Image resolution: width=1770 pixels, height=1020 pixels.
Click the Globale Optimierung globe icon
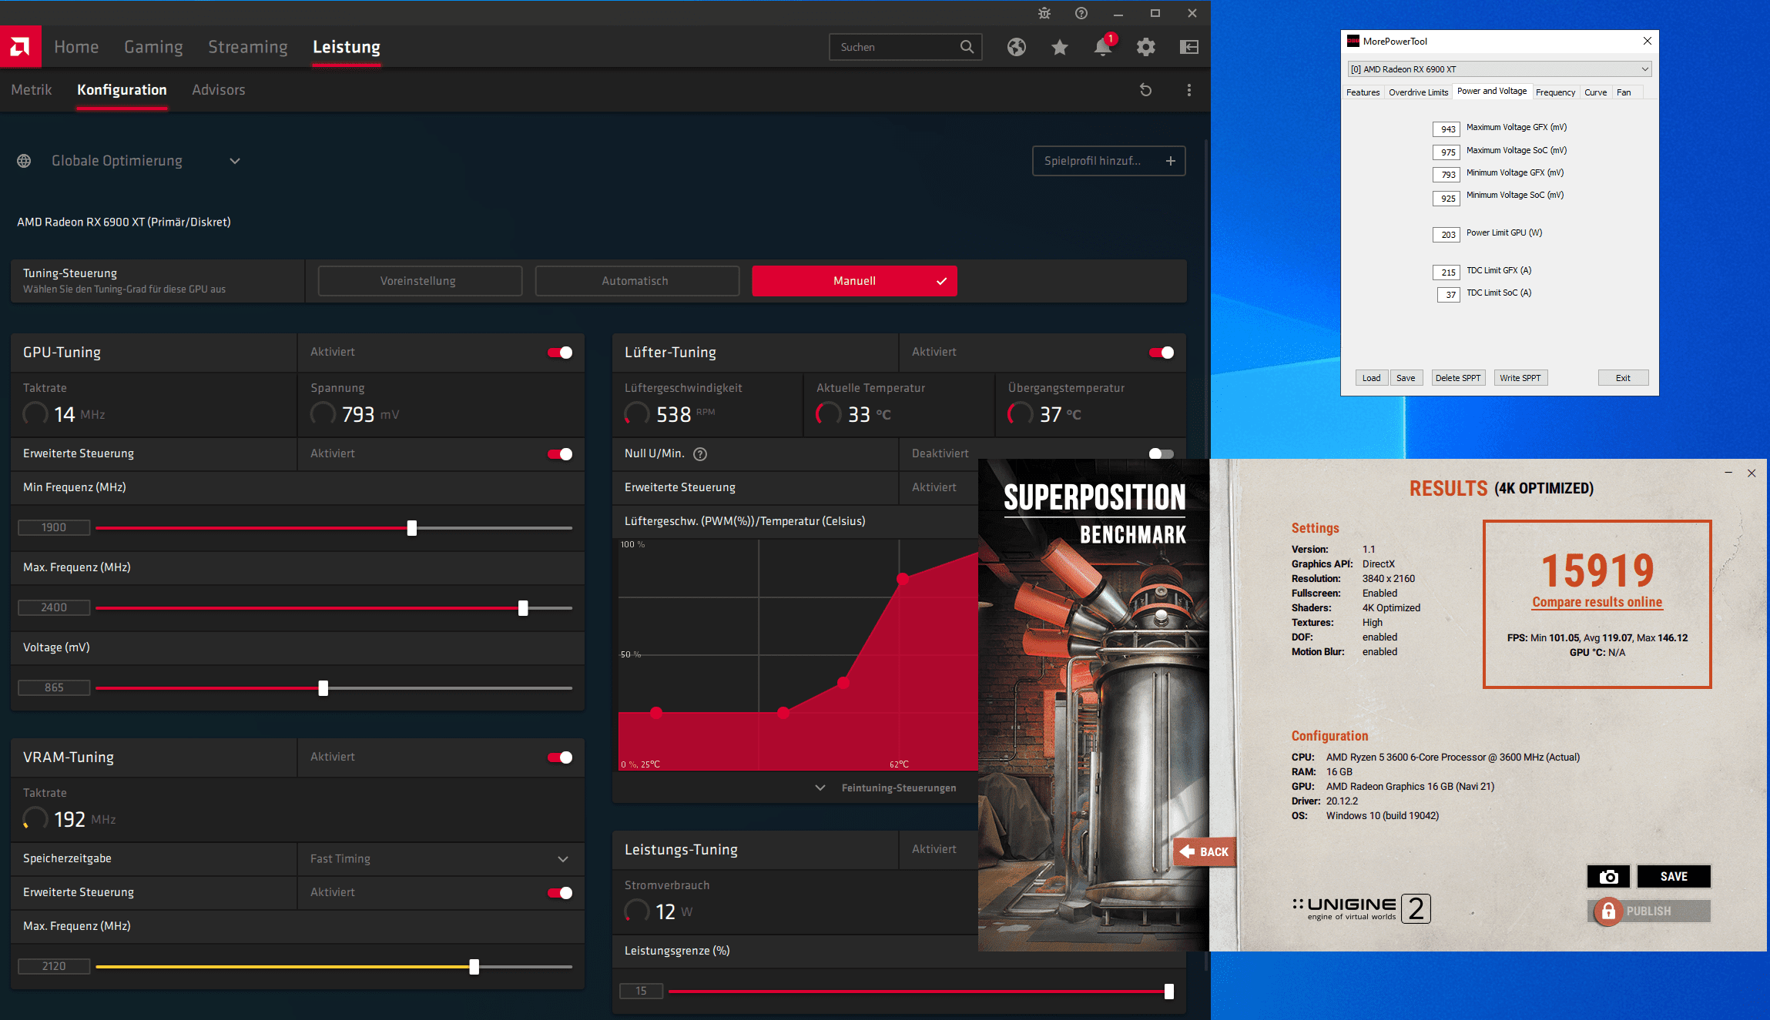click(24, 161)
